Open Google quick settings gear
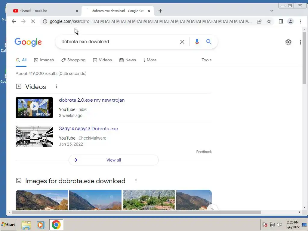Image resolution: width=308 pixels, height=231 pixels. pos(288,42)
